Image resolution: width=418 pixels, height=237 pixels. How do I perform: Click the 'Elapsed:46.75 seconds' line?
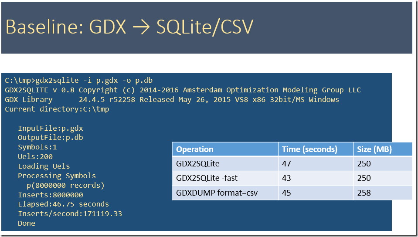64,204
